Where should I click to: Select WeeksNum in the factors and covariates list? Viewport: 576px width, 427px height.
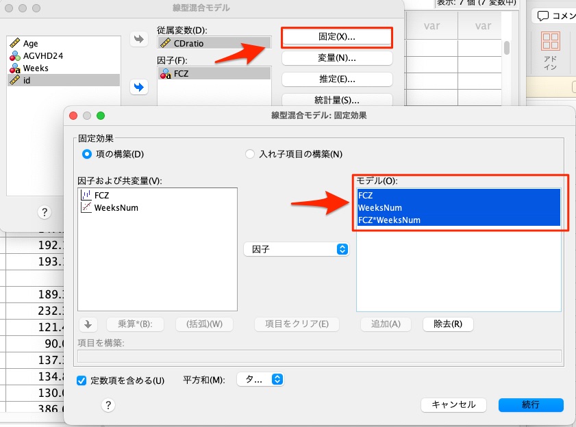click(x=116, y=207)
